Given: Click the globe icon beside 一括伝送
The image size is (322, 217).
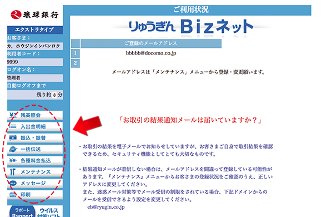Looking at the screenshot, I should (x=13, y=149).
